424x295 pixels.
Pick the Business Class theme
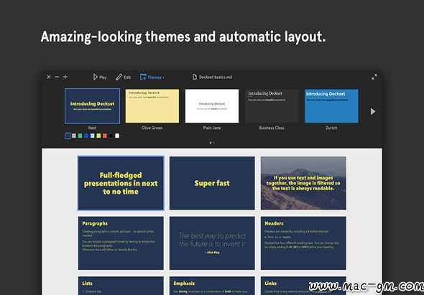point(272,106)
